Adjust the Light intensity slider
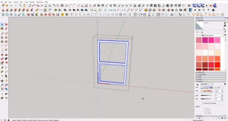 pyautogui.click(x=207, y=96)
